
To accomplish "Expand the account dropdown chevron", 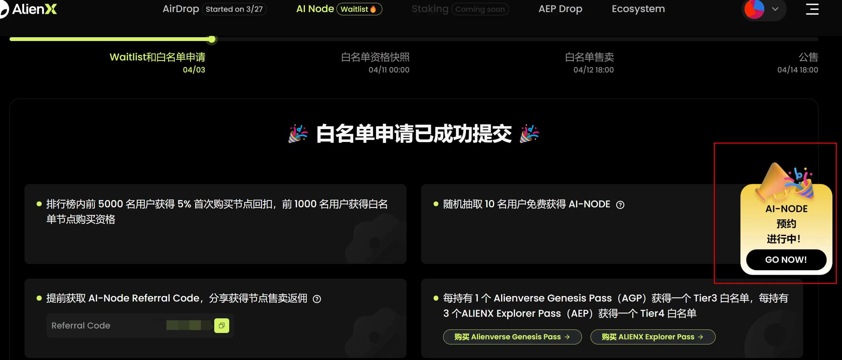I will (775, 10).
